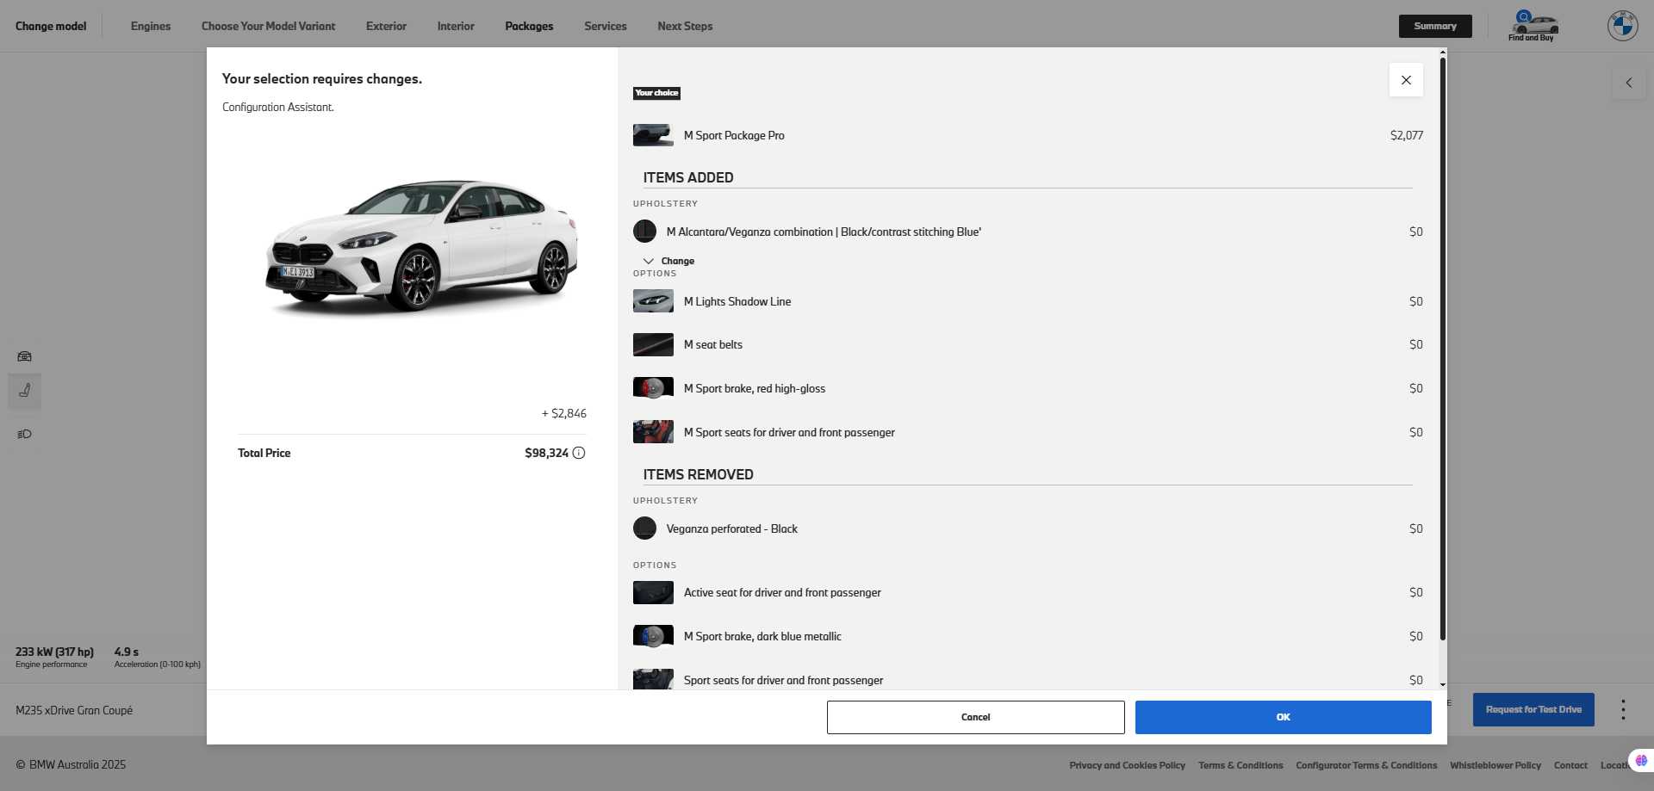
Task: Click M Sport brake dark blue thumbnail
Action: pyautogui.click(x=653, y=636)
